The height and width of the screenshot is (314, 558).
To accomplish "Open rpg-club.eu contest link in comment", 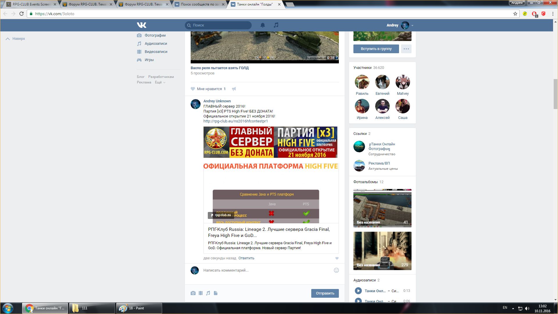I will tap(236, 121).
